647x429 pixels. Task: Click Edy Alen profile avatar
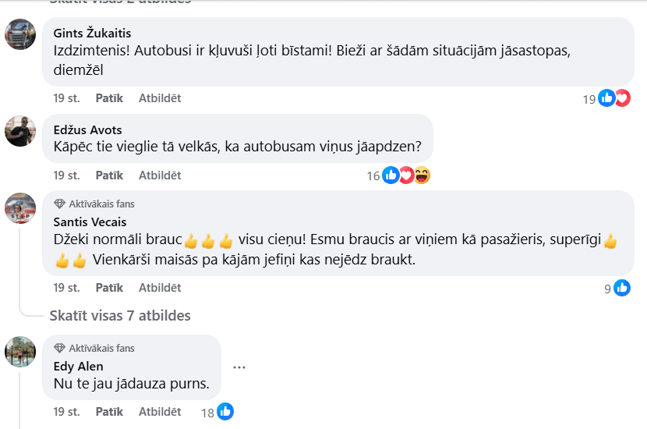(20, 352)
